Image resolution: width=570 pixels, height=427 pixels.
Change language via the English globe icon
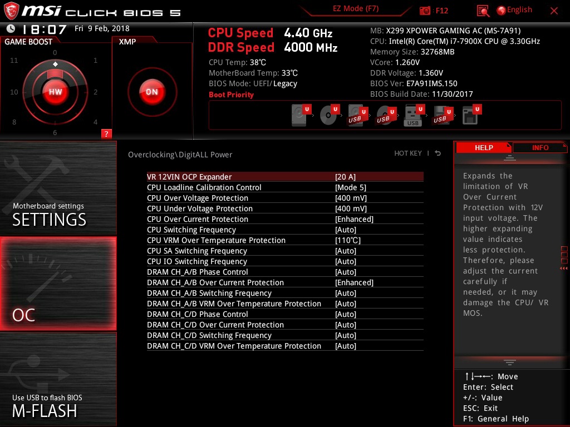click(502, 11)
